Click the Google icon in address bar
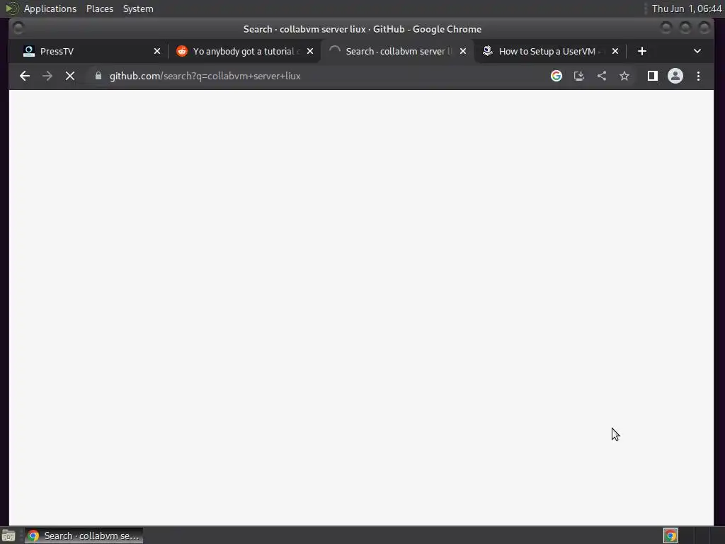Viewport: 725px width, 544px height. [x=556, y=76]
